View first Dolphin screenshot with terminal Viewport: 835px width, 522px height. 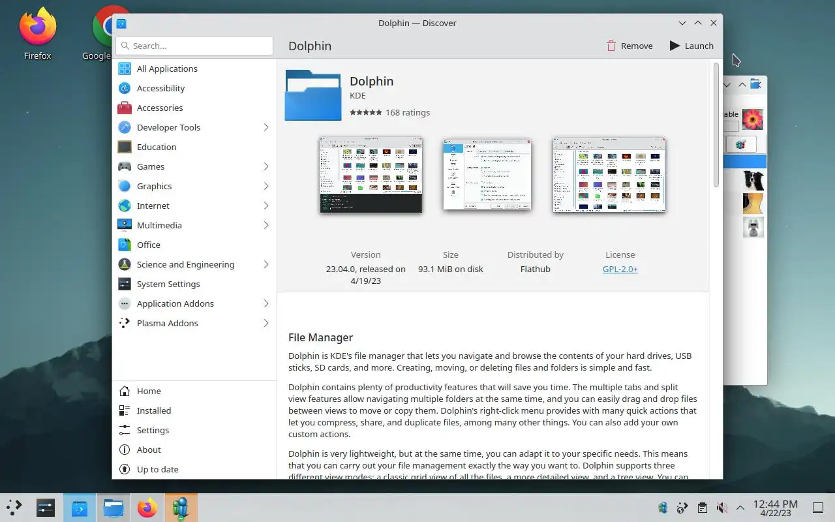coord(371,175)
